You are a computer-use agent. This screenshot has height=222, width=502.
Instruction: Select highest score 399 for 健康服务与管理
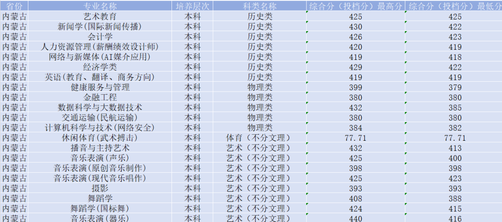pos(356,87)
